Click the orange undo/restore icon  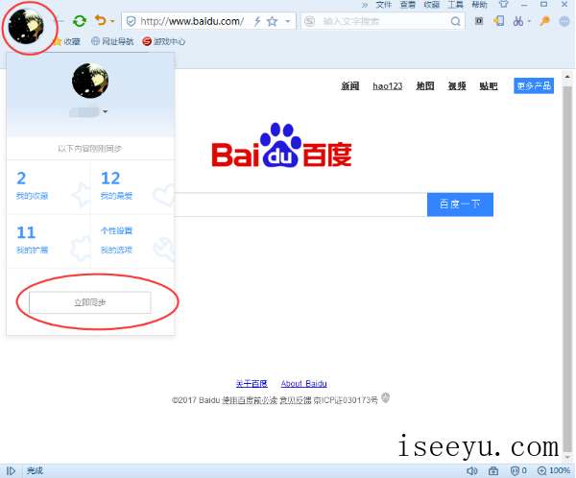[100, 20]
